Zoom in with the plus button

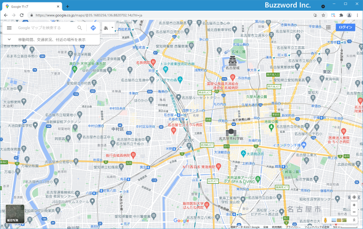pyautogui.click(x=354, y=205)
